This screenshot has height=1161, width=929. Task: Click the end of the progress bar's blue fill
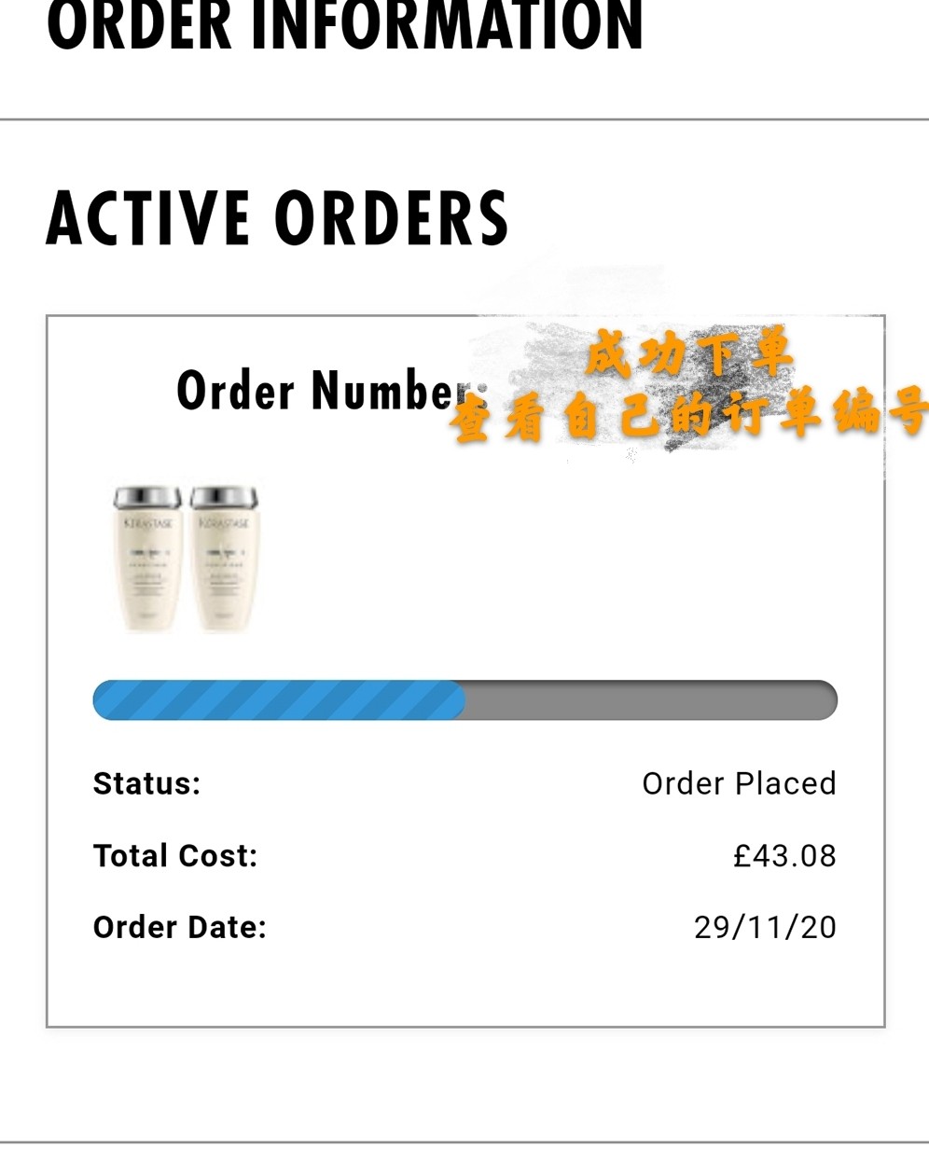[x=461, y=700]
